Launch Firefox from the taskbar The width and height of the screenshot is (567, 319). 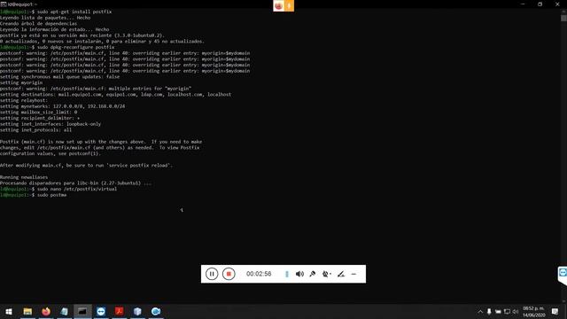point(46,311)
